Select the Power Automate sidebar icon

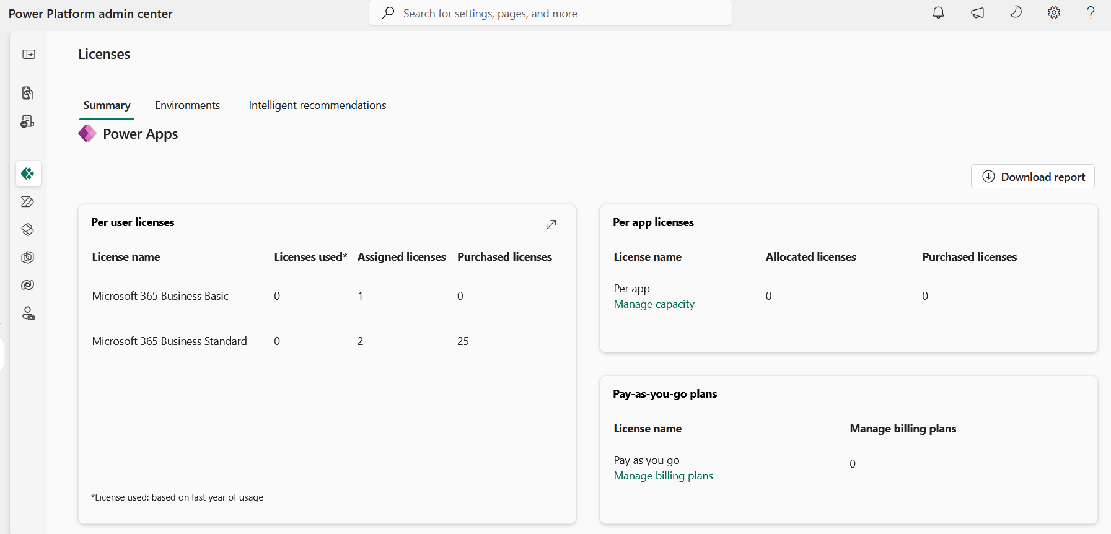[28, 202]
